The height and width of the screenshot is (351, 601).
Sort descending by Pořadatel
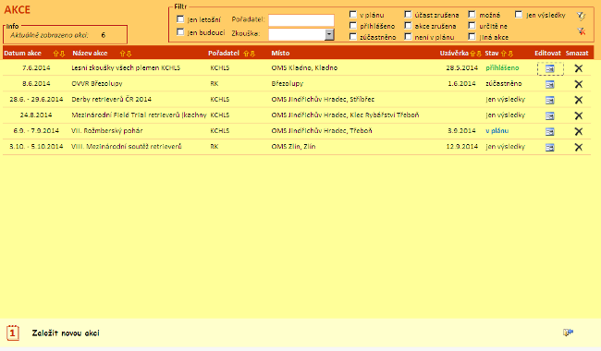252,54
